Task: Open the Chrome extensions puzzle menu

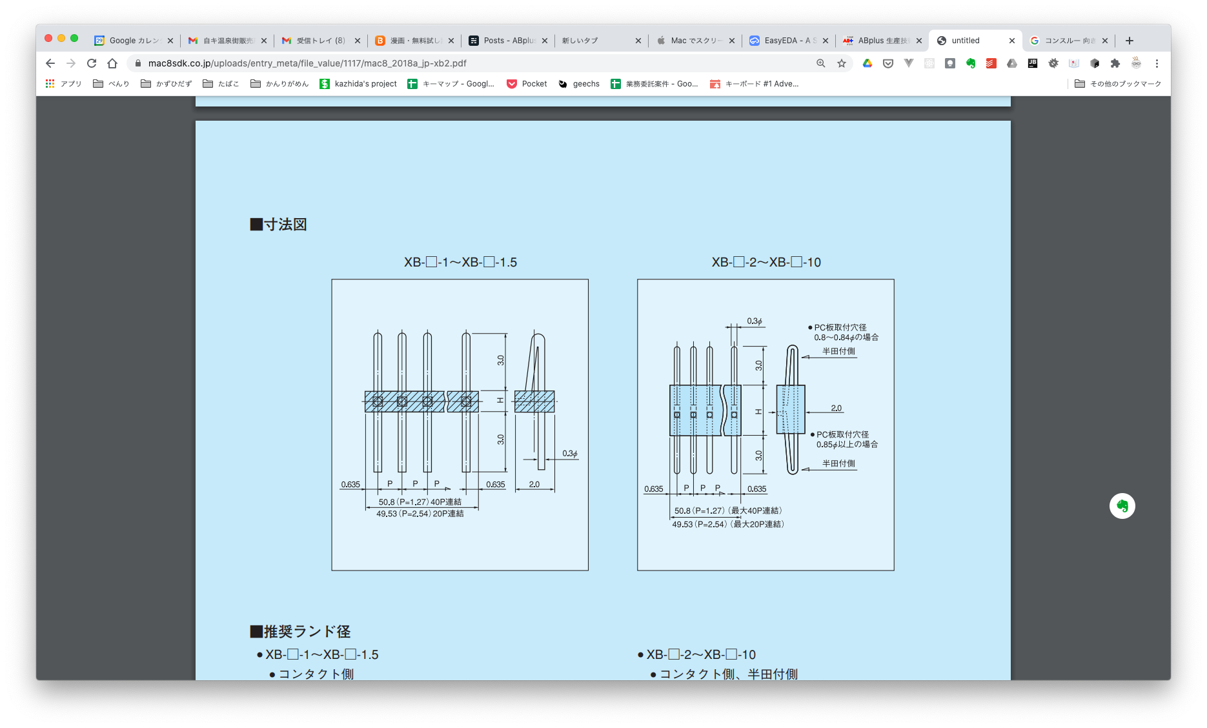Action: (x=1115, y=63)
